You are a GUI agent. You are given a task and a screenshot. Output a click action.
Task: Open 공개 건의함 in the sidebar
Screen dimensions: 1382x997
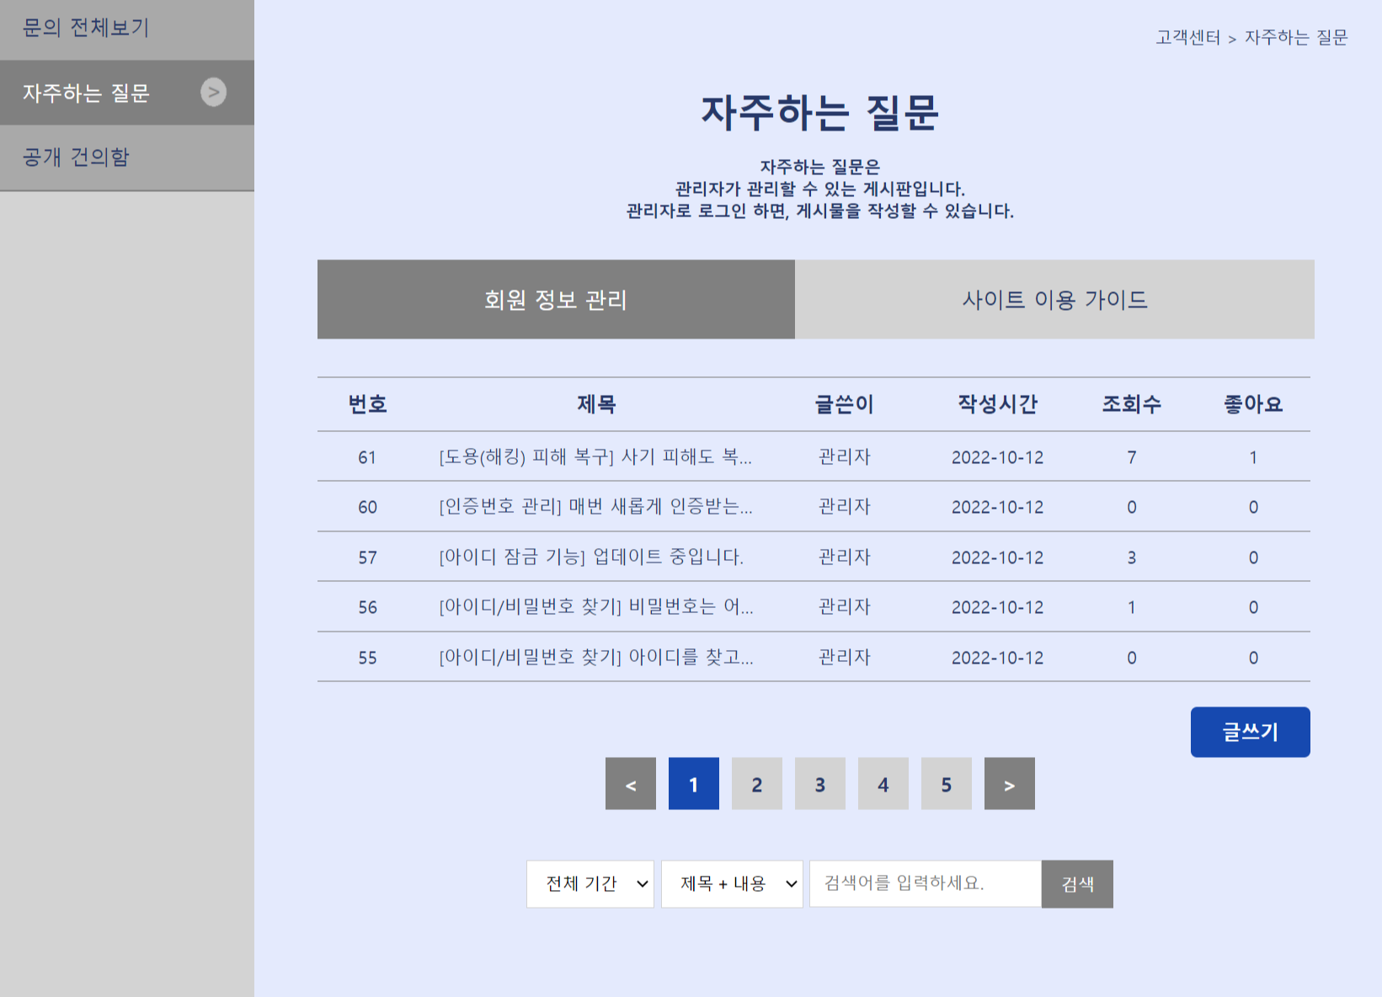tap(126, 157)
